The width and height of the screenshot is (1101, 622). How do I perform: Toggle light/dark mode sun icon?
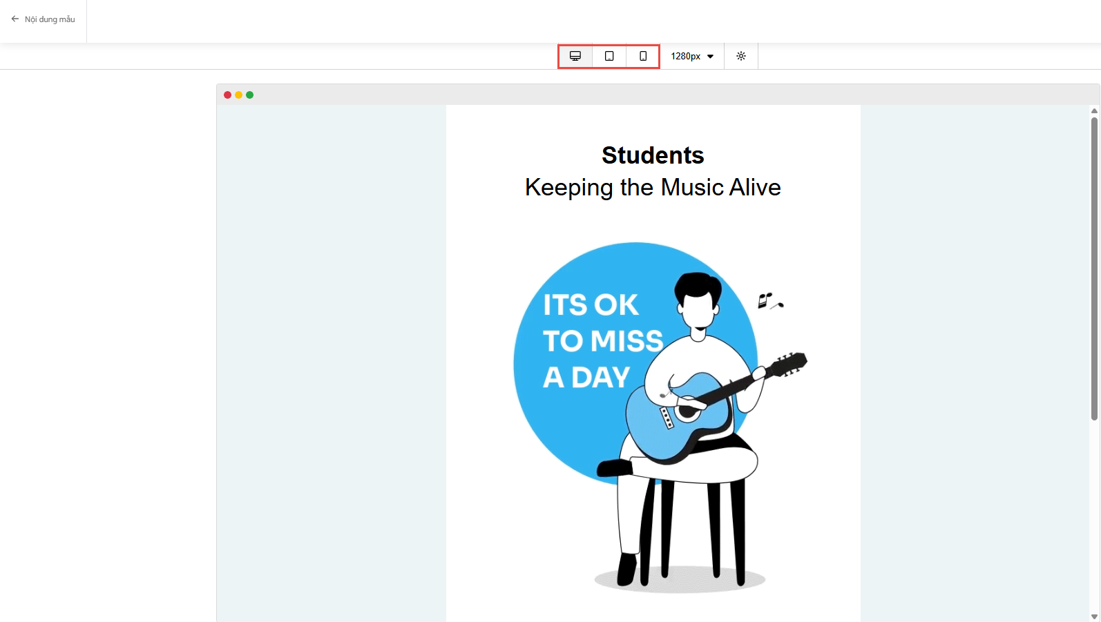point(741,56)
